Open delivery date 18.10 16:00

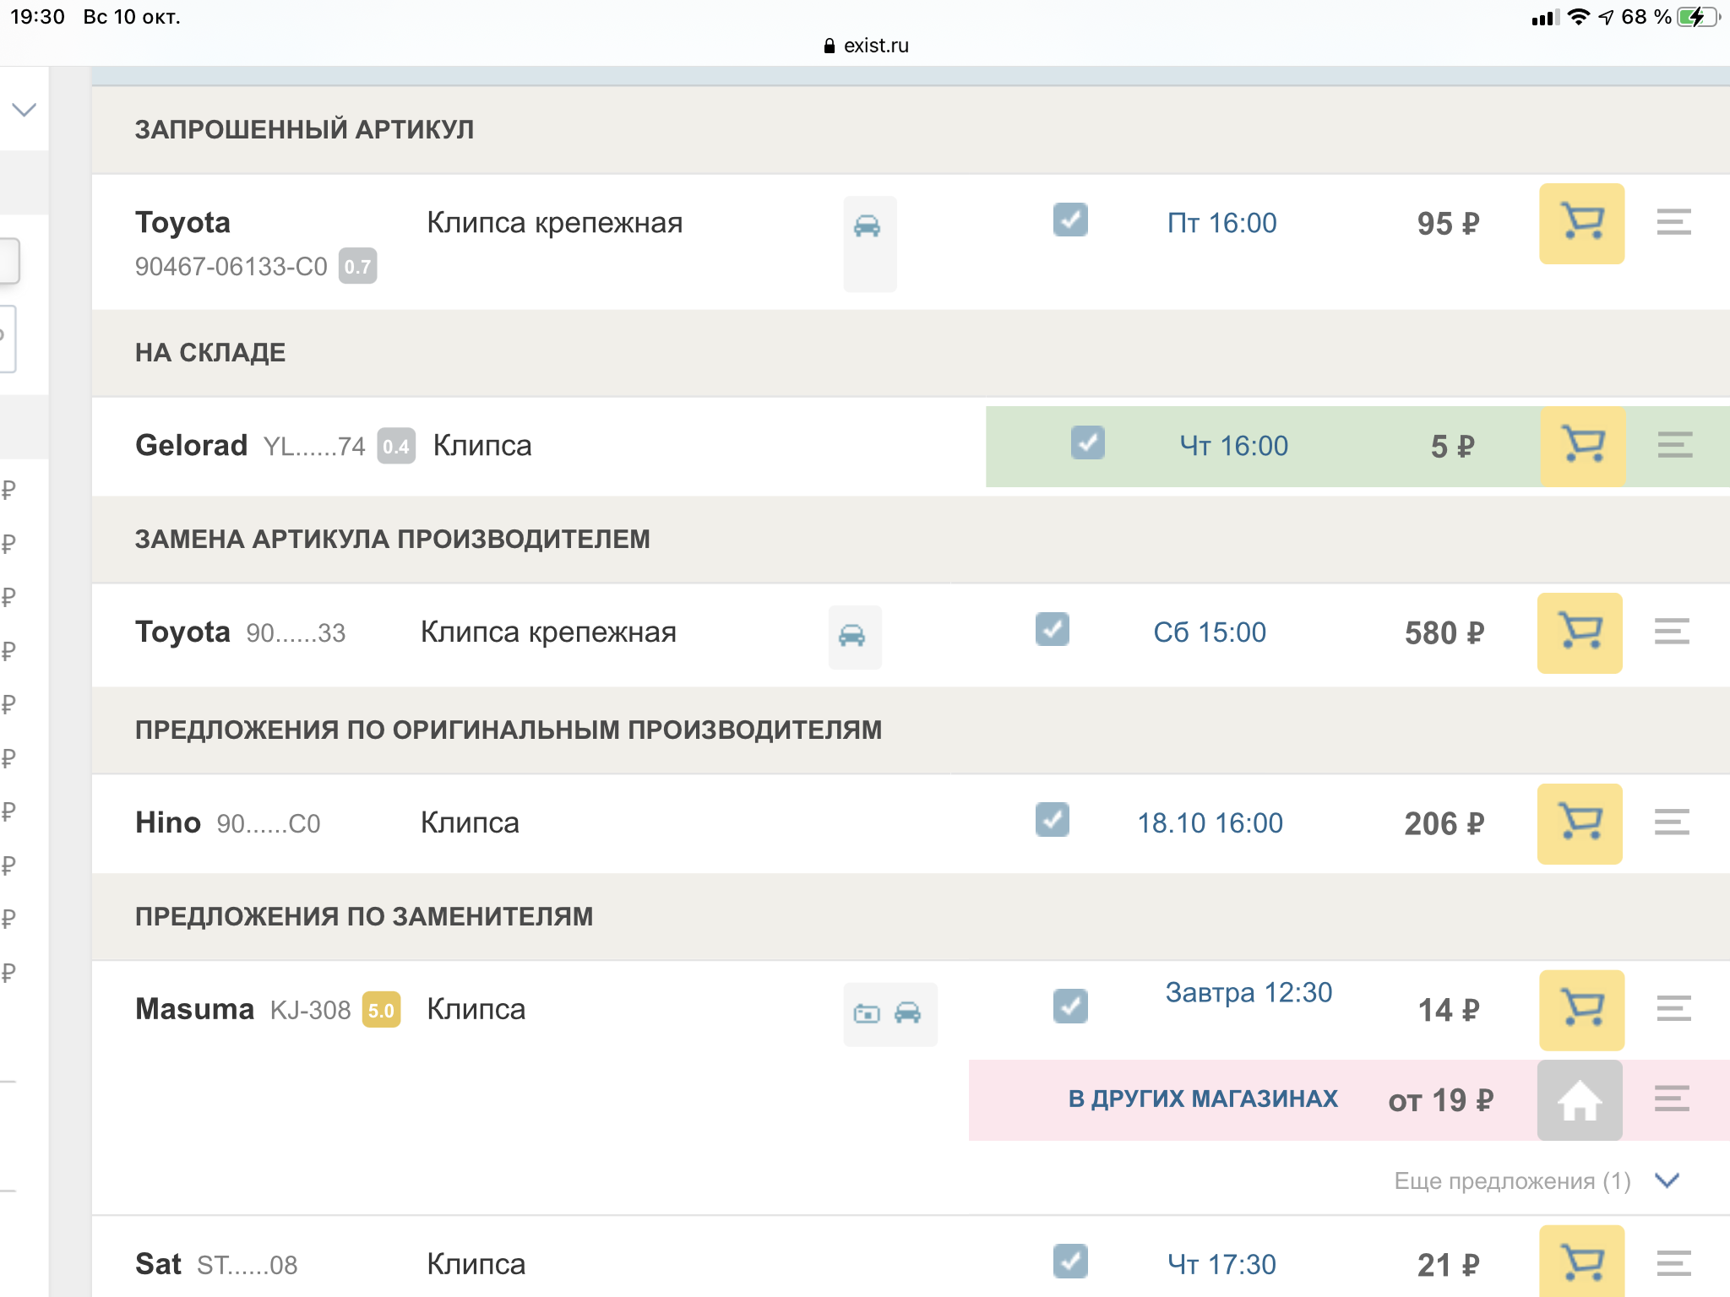tap(1210, 823)
